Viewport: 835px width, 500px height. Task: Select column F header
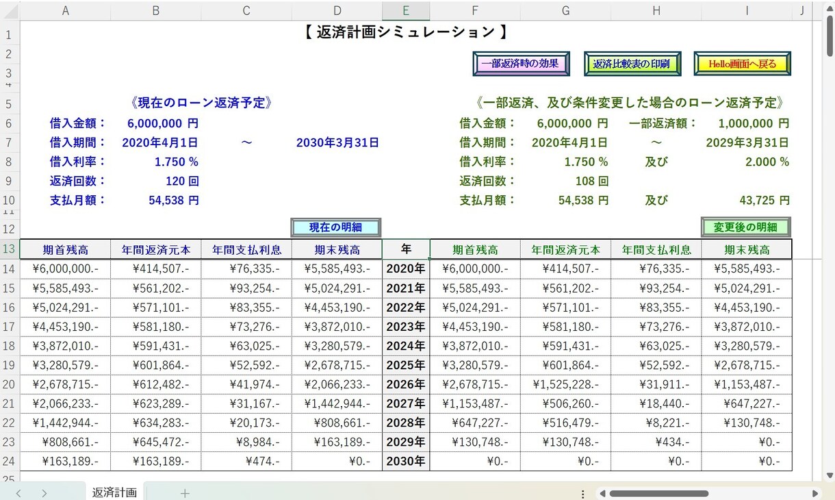click(x=475, y=10)
